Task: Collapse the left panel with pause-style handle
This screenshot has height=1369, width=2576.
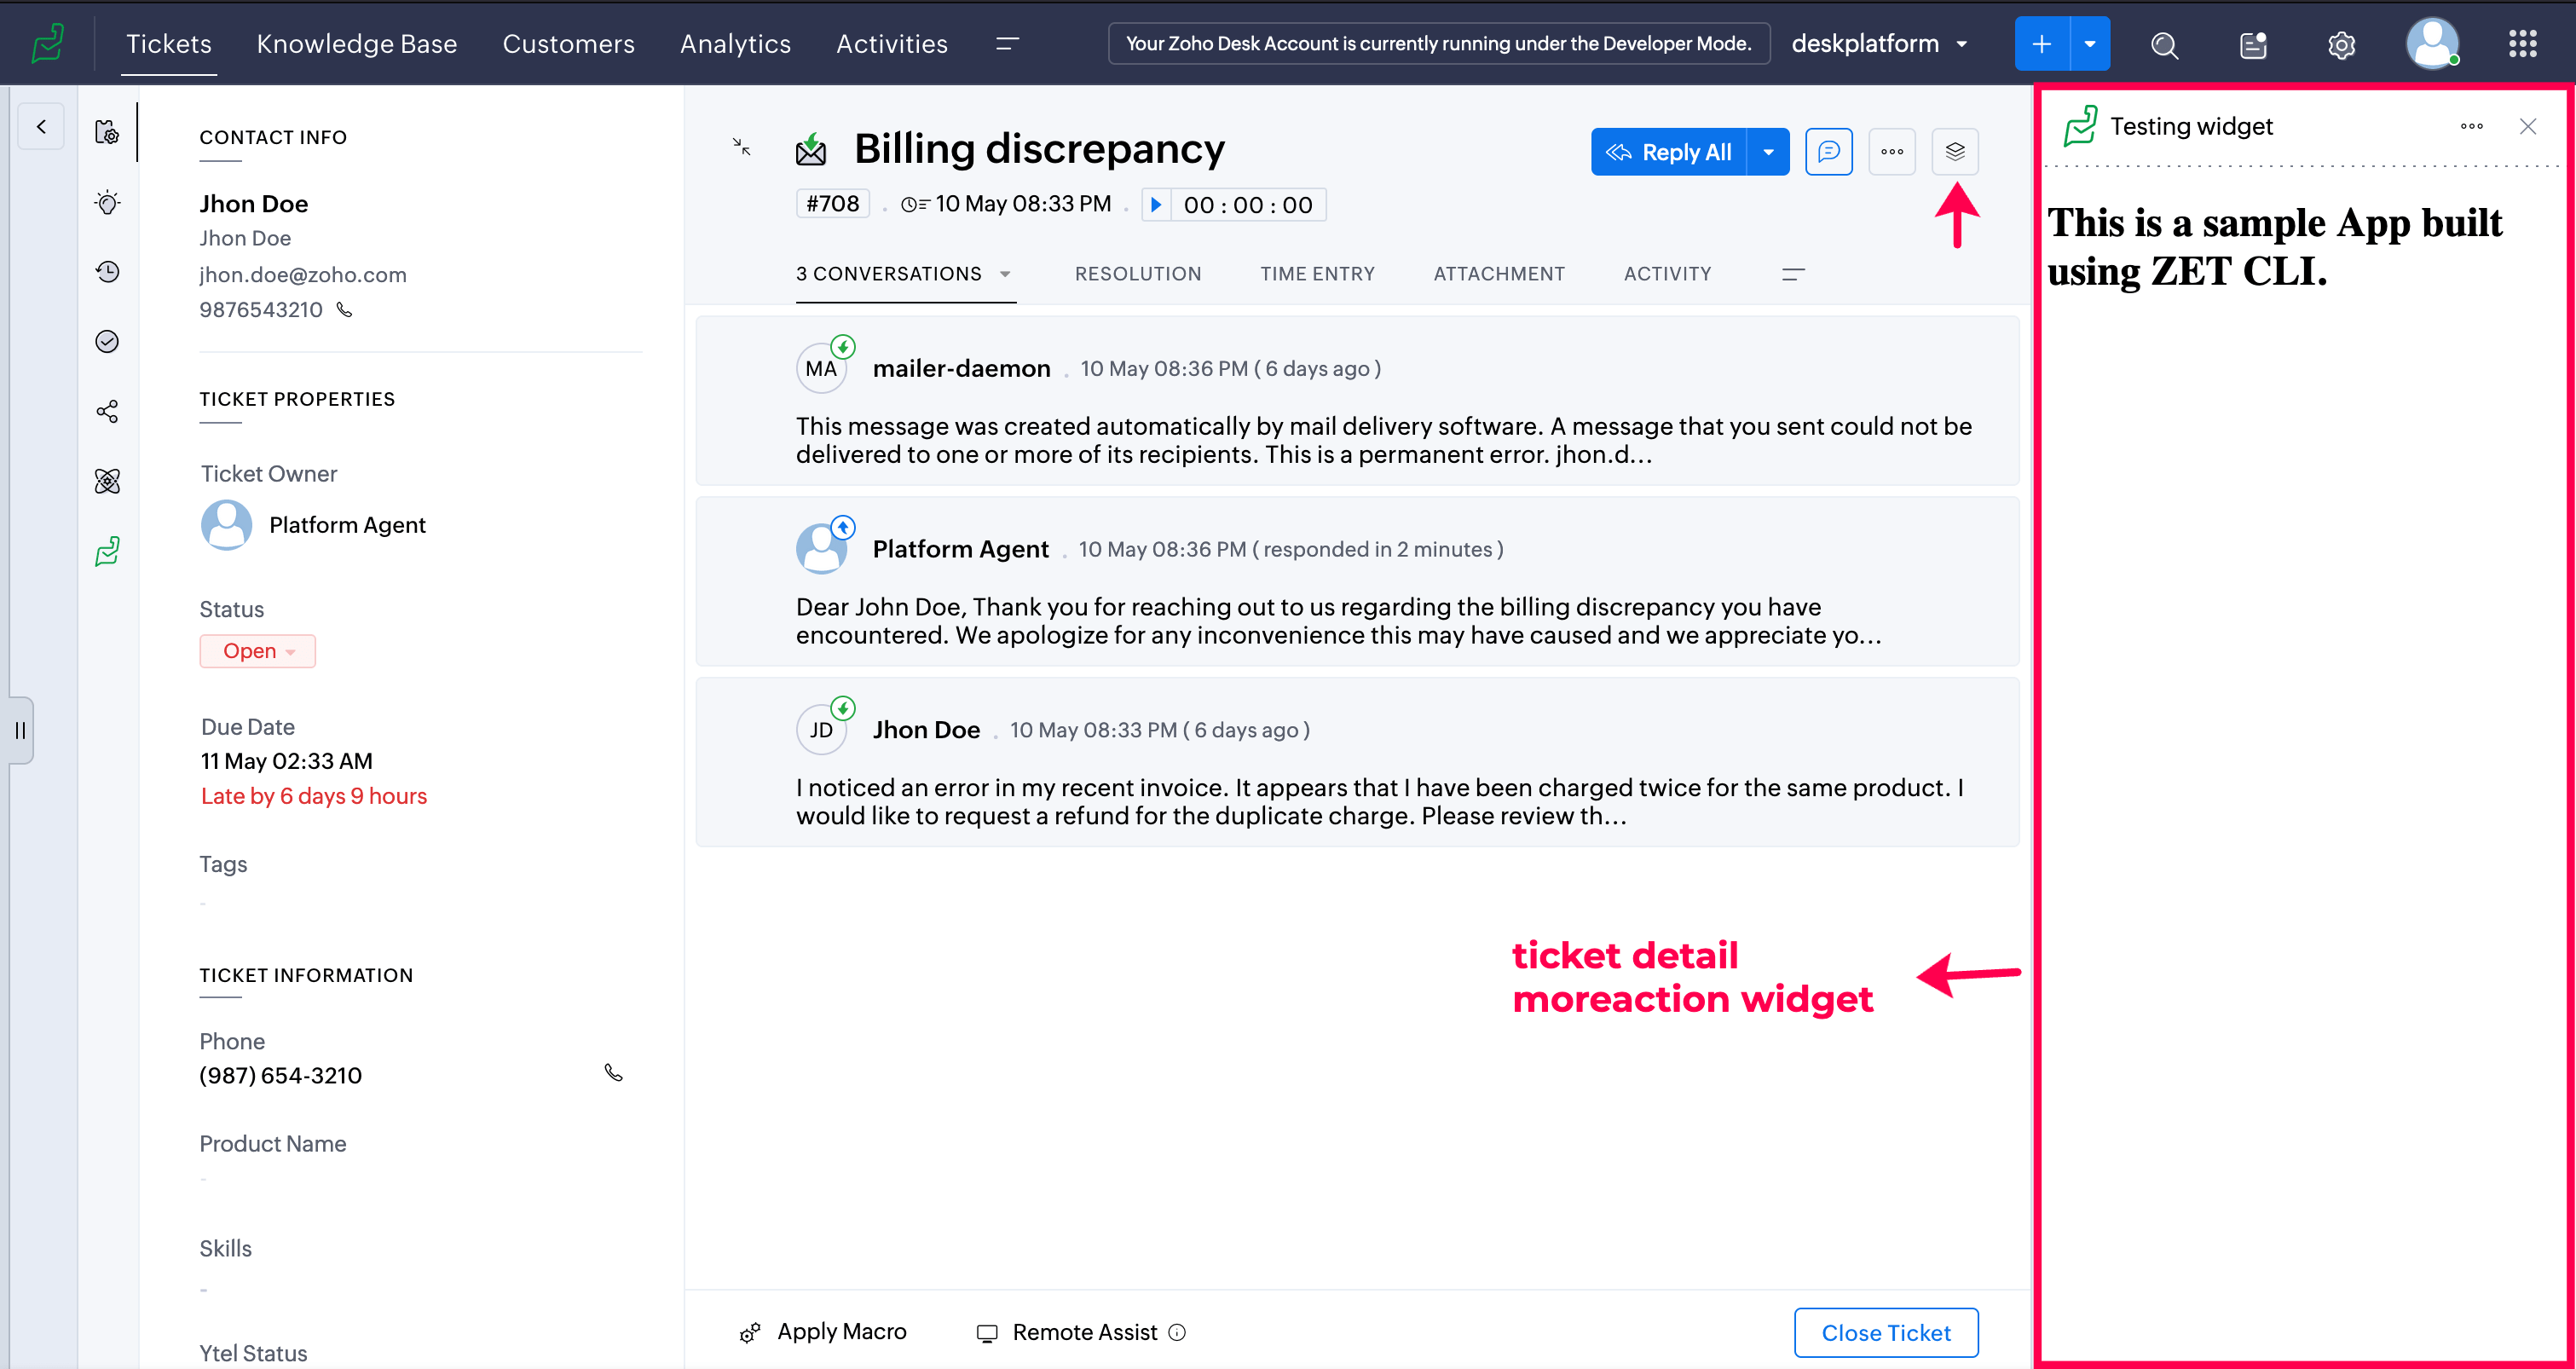Action: pyautogui.click(x=20, y=730)
